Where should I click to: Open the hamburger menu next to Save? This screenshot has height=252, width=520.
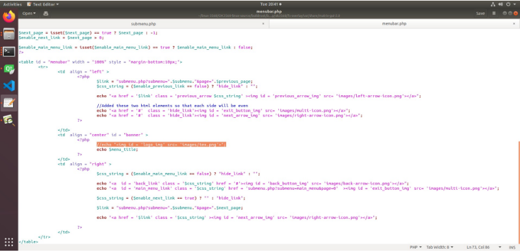pos(494,14)
